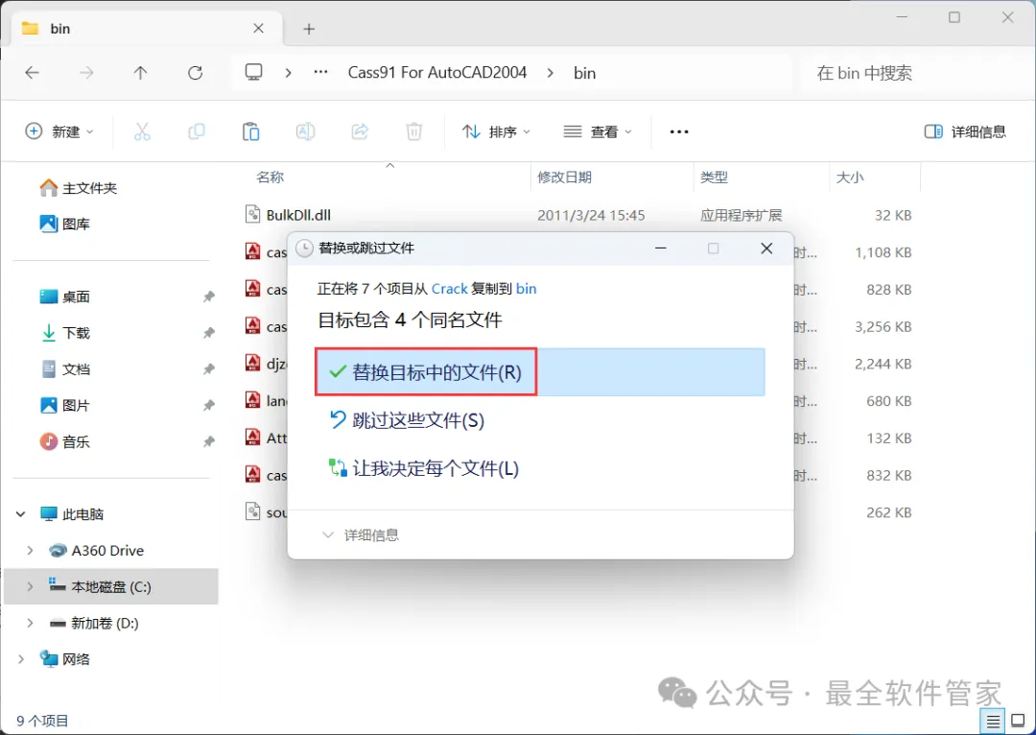The width and height of the screenshot is (1036, 735).
Task: Click the Cut scissors icon
Action: point(142,131)
